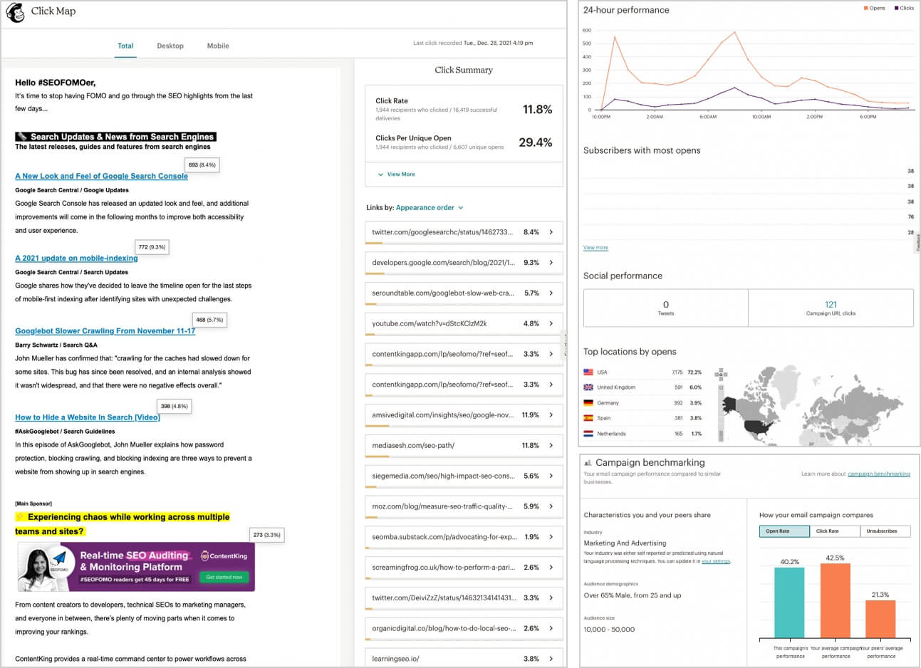Open arrow for twitter.com/DeiviZzZ link row
Screen dimensions: 921x668
(551, 597)
